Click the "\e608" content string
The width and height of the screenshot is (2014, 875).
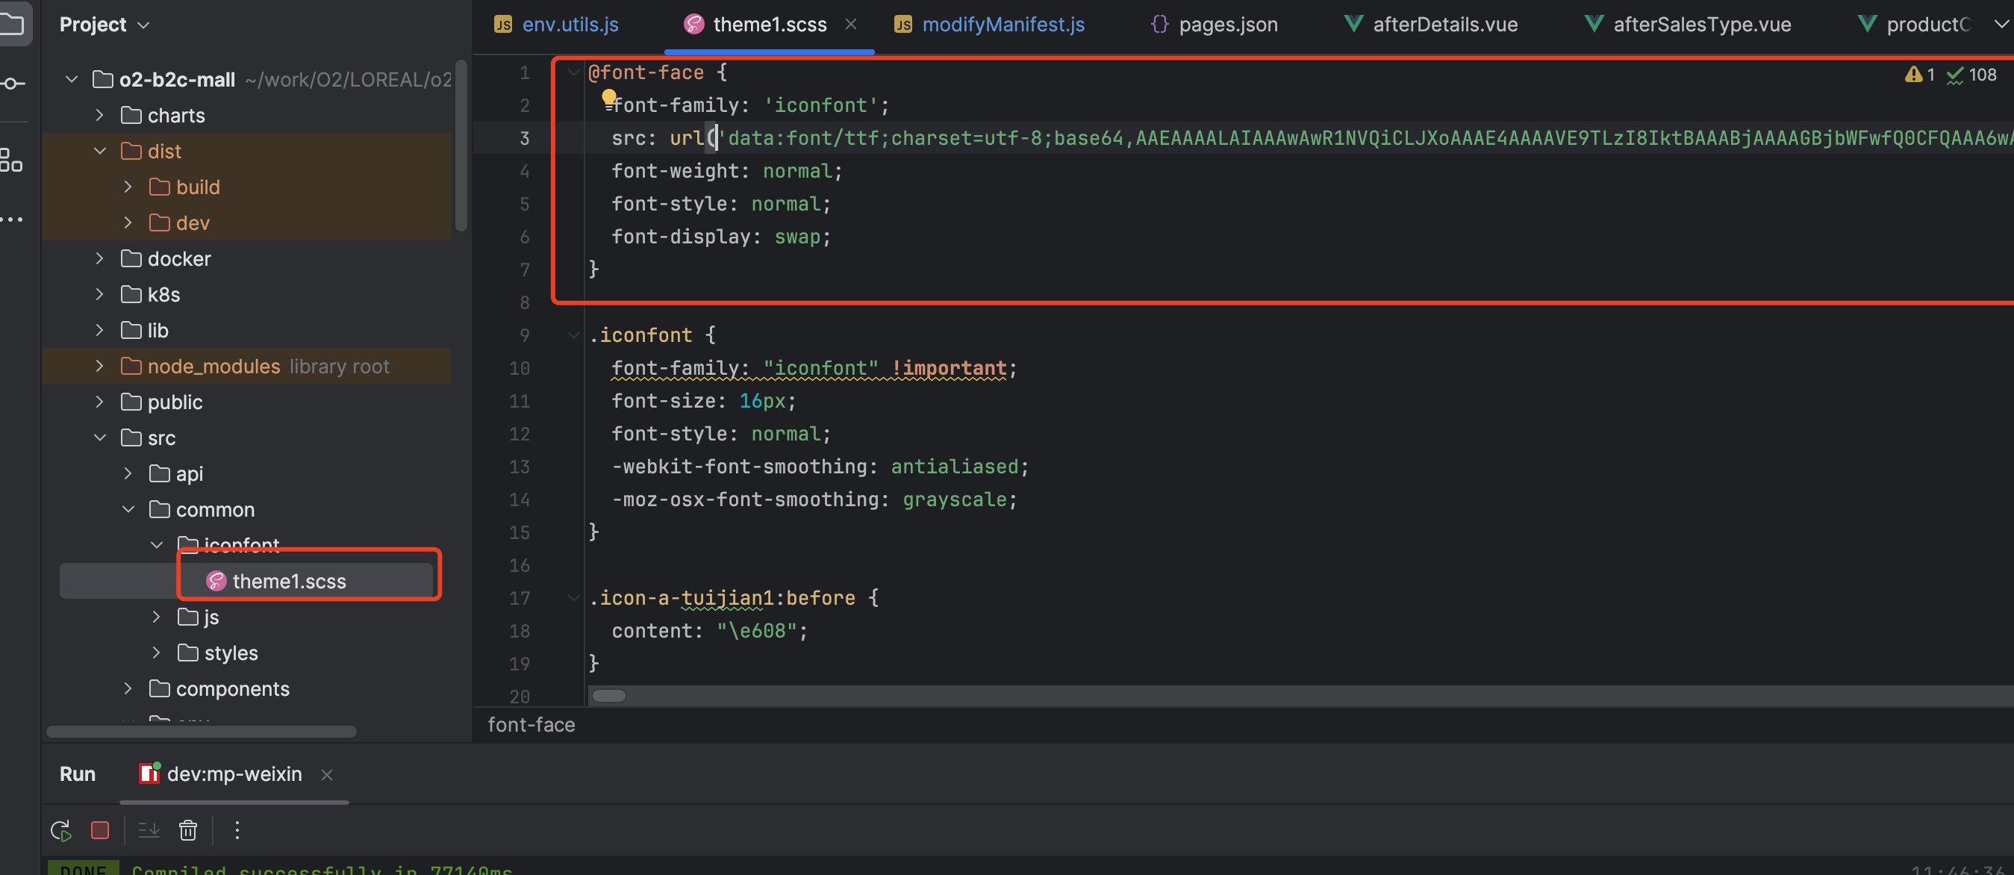[757, 631]
